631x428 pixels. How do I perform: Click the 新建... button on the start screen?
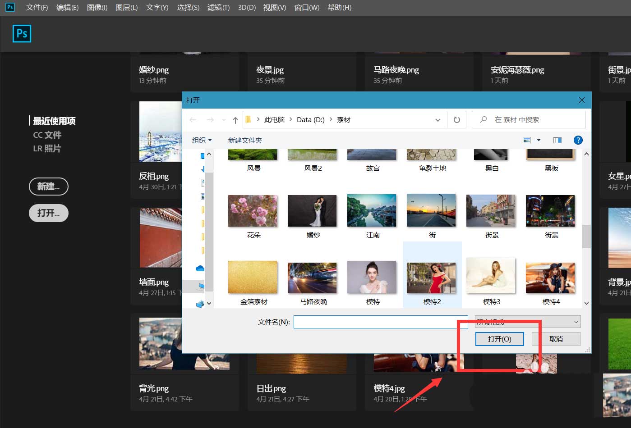tap(49, 187)
